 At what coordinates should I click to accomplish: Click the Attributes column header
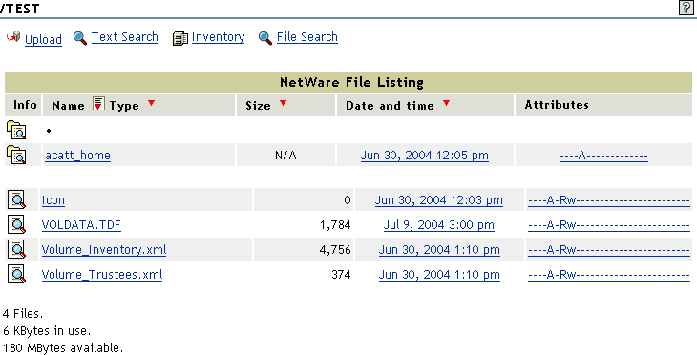click(x=557, y=105)
